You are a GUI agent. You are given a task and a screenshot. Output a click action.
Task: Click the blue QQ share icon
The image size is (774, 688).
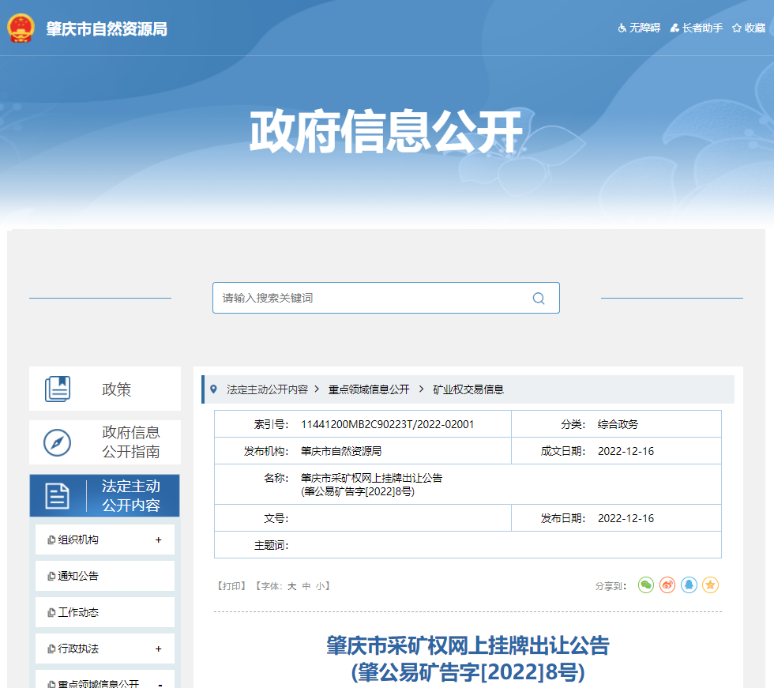(688, 585)
